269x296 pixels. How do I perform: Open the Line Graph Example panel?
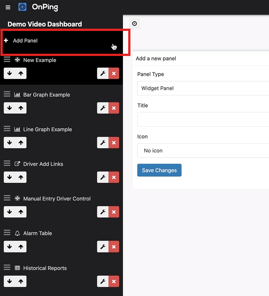pos(48,129)
